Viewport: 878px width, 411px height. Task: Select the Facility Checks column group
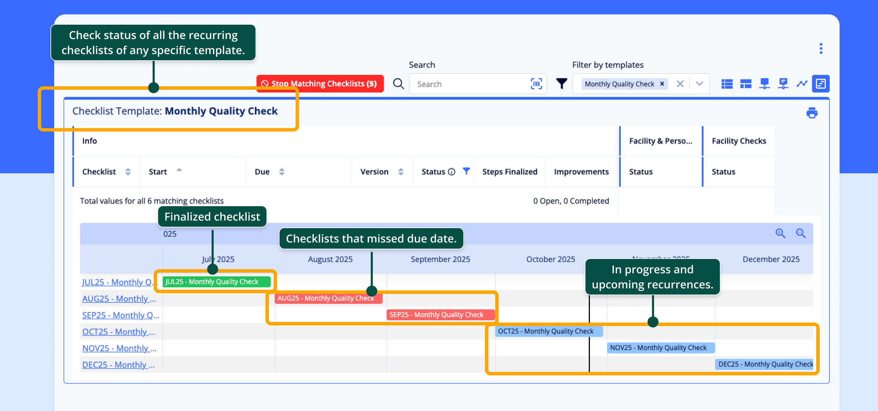coord(738,141)
